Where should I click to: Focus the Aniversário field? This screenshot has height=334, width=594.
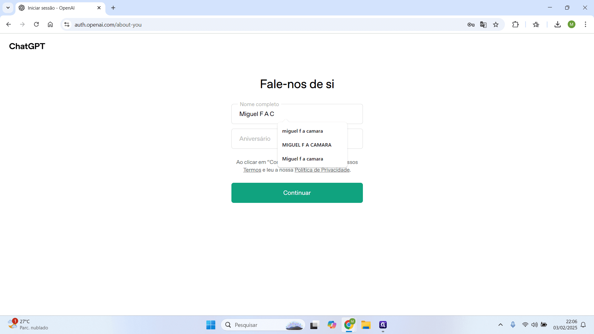pyautogui.click(x=254, y=139)
